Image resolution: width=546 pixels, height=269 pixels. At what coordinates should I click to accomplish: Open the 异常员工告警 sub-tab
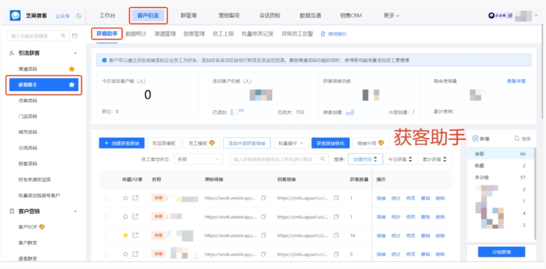[297, 34]
